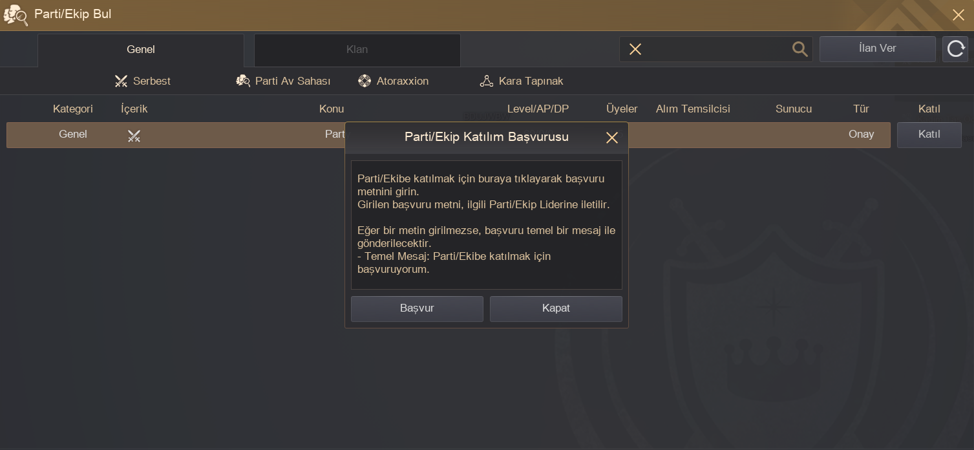
Task: Click the crossed-swords icon in the listing row
Action: 134,135
